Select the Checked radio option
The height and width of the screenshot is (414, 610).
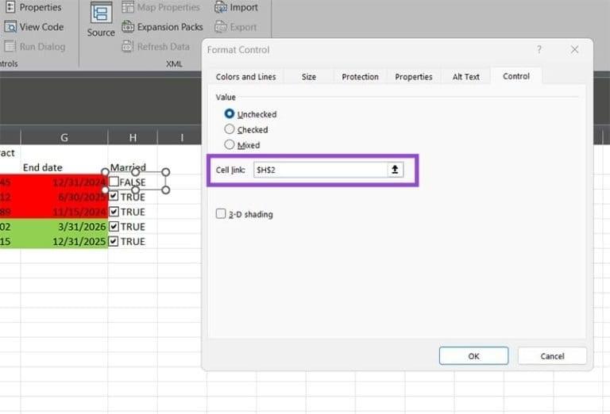tap(230, 129)
